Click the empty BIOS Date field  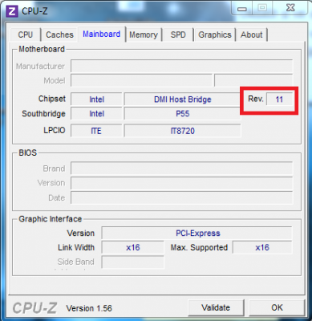(x=181, y=197)
